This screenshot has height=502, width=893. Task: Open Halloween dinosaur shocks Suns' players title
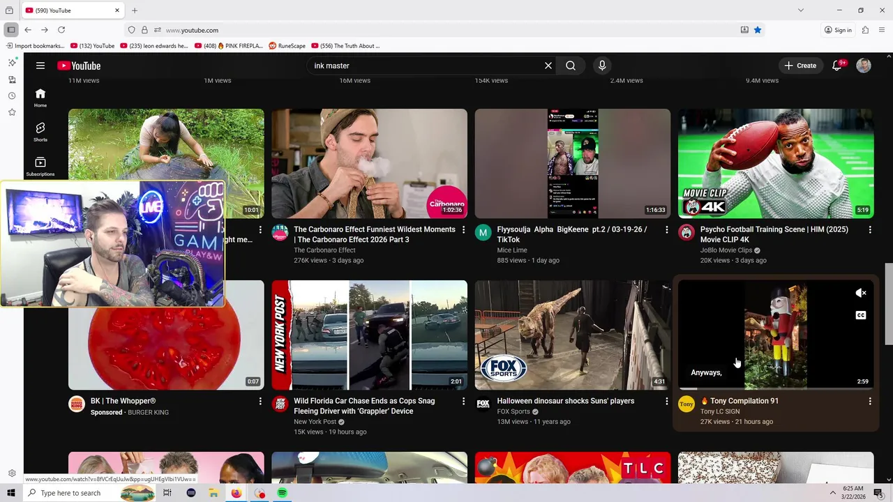tap(565, 401)
